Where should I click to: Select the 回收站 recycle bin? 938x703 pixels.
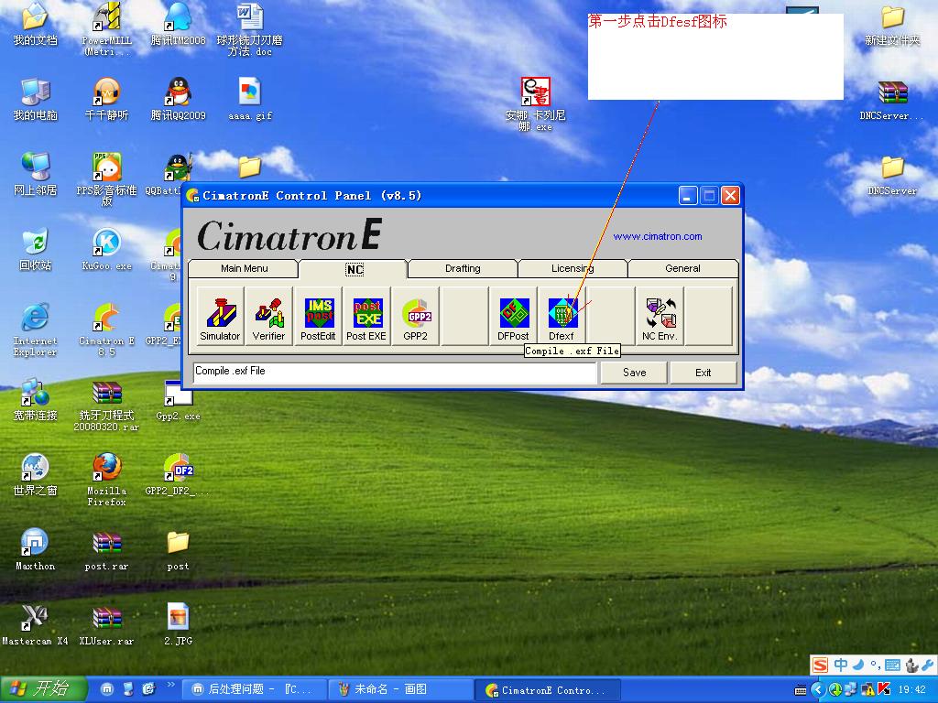(x=36, y=249)
